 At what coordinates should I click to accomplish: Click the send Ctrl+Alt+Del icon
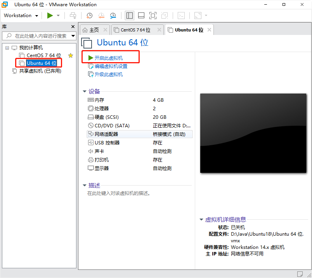pos(73,16)
